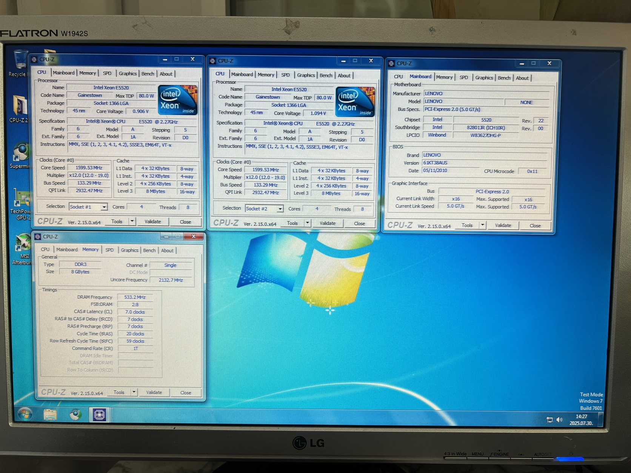
Task: Switch to the CPU tab in the Mainboard CPU-Z window
Action: click(399, 77)
